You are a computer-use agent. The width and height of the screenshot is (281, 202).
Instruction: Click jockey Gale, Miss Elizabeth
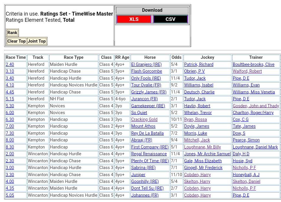click(203, 161)
